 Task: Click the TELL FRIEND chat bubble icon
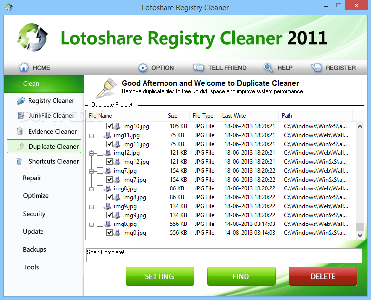point(198,68)
